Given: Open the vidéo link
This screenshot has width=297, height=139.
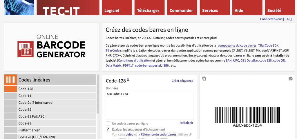Looking at the screenshot, I should coord(130,134).
